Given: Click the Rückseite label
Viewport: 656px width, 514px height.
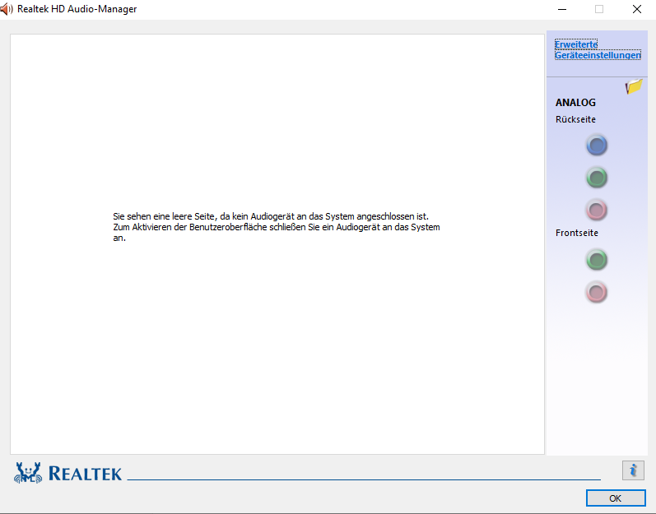Looking at the screenshot, I should point(575,119).
